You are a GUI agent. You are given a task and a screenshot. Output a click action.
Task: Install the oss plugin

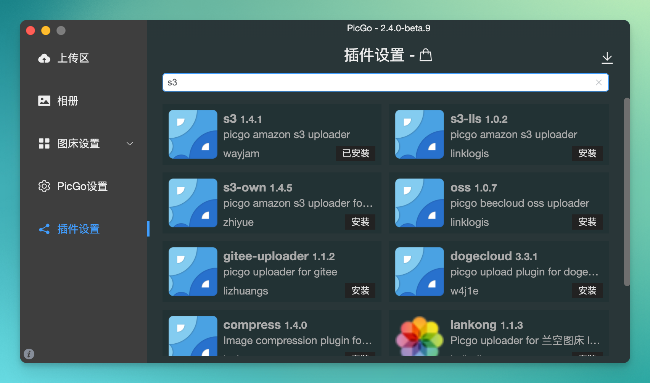coord(587,222)
